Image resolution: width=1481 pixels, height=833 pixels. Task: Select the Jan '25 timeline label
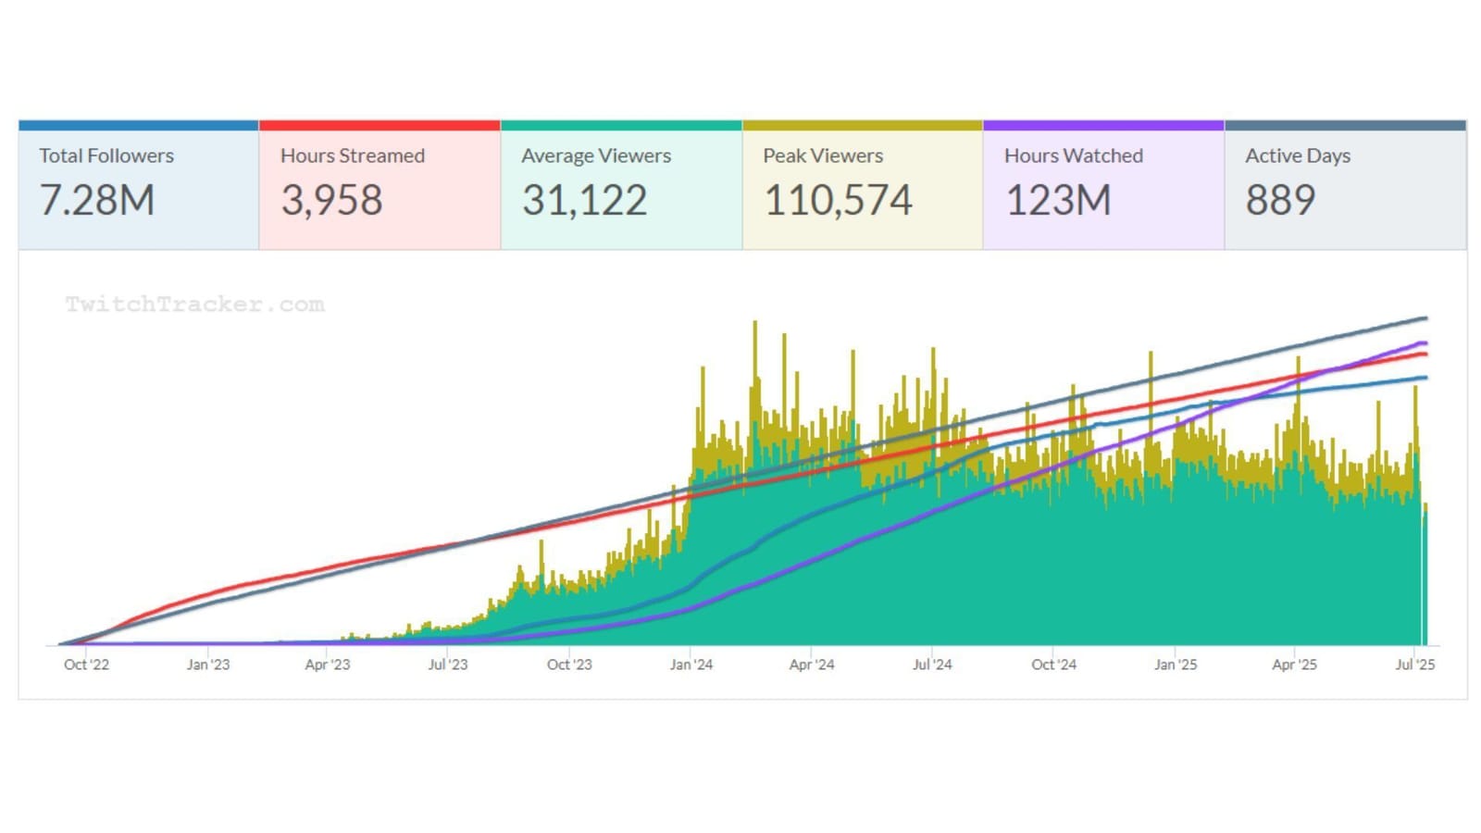click(1176, 665)
